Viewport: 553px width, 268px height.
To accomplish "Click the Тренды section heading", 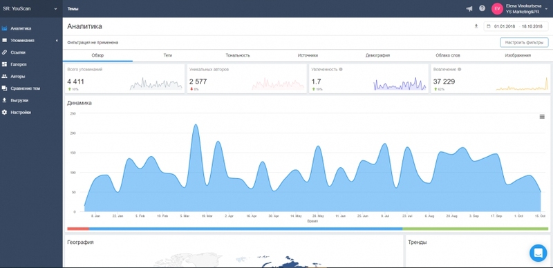I will [x=418, y=242].
